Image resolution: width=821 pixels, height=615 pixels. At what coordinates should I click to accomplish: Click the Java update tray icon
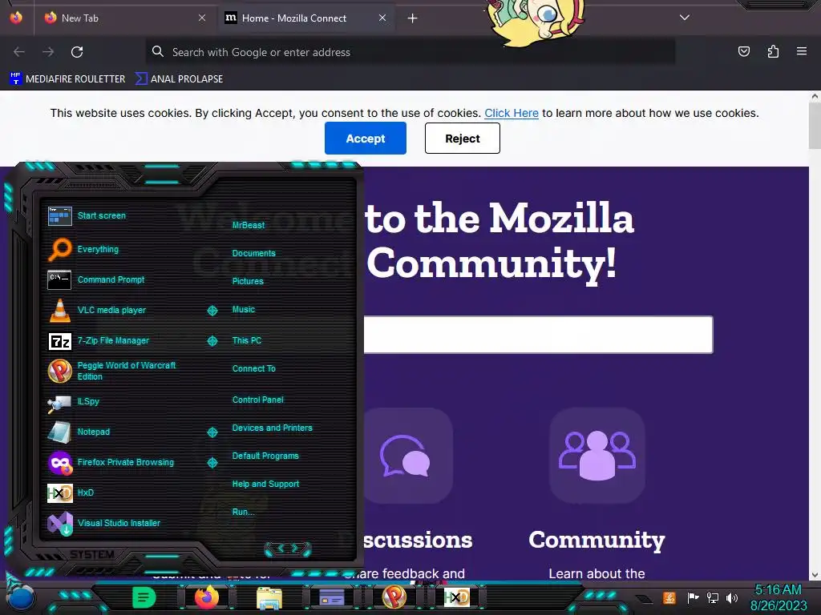click(669, 597)
